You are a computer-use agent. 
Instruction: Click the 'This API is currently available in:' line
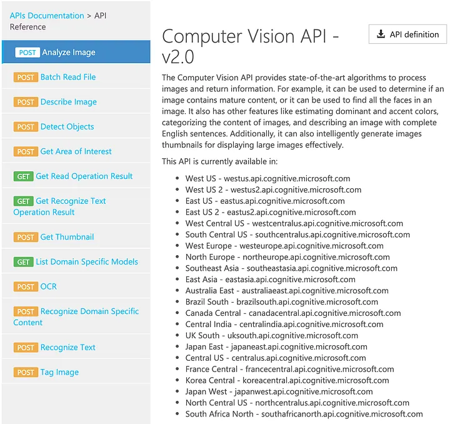click(219, 161)
